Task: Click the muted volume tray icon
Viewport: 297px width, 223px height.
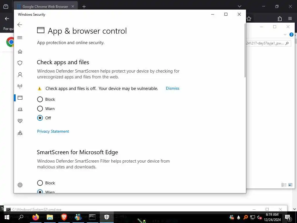Action: [x=259, y=217]
